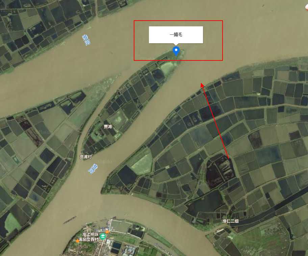Image resolution: width=308 pixels, height=256 pixels.
Task: Click the red rectangle's top-left corner
Action: point(134,21)
